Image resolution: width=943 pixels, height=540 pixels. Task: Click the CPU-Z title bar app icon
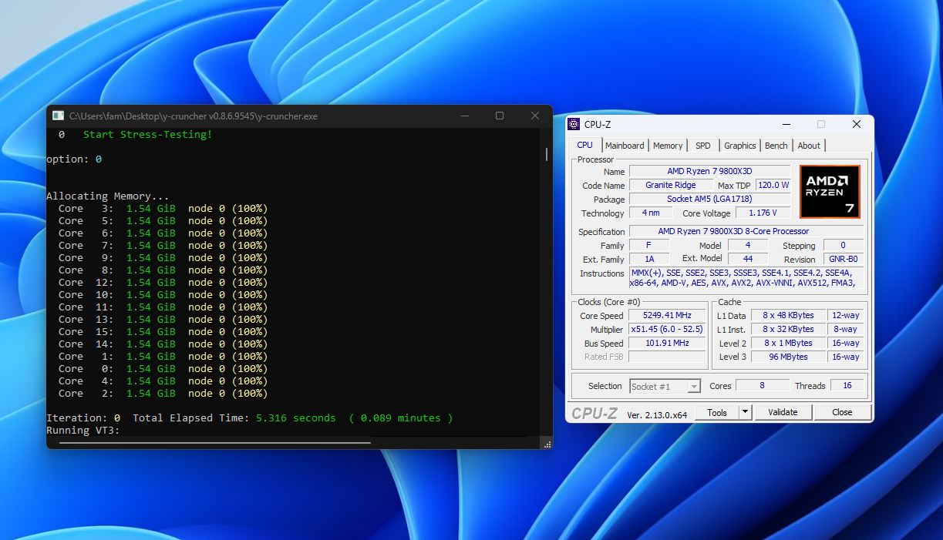pos(574,124)
